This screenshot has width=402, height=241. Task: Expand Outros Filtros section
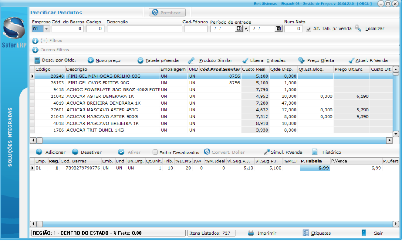click(x=35, y=50)
